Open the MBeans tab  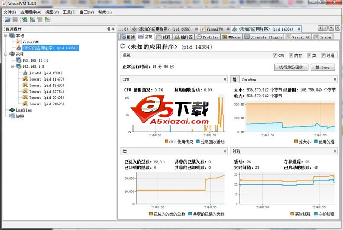(x=231, y=37)
